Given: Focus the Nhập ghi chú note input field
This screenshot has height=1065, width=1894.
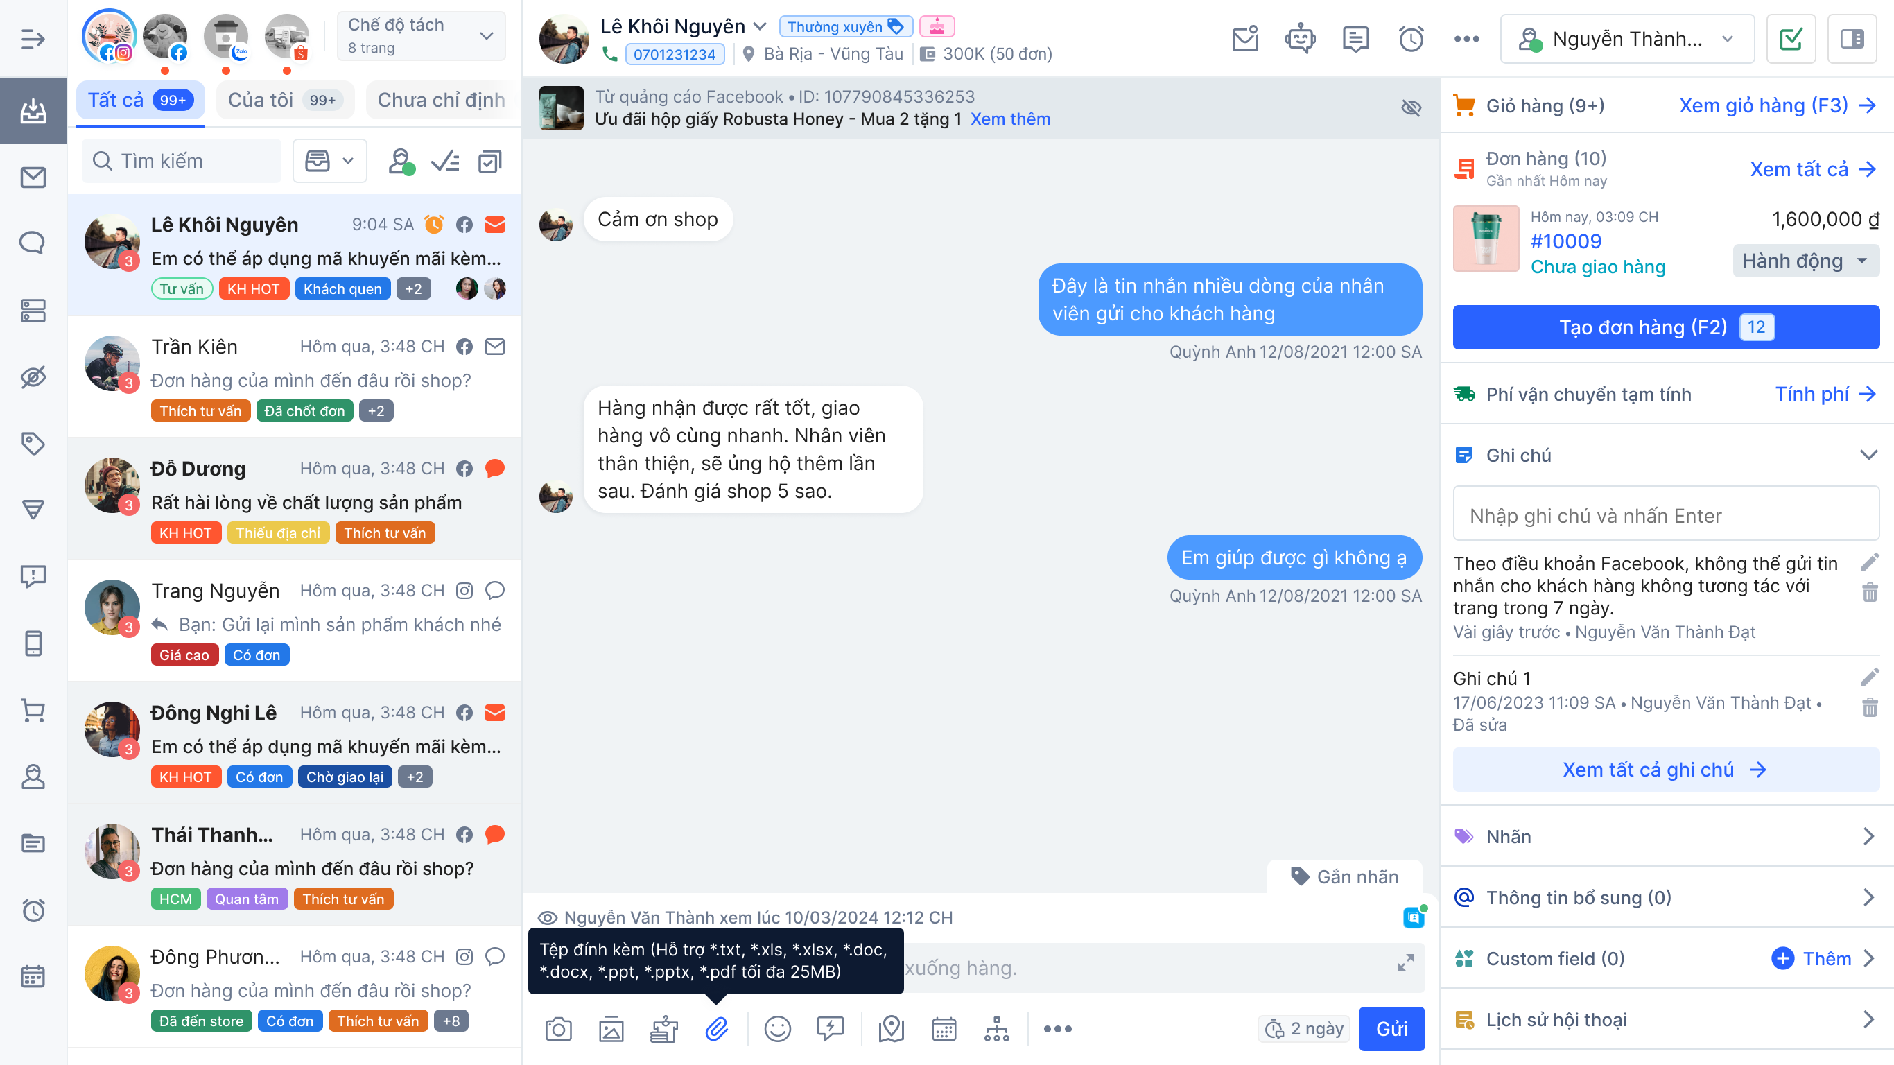Looking at the screenshot, I should tap(1665, 515).
